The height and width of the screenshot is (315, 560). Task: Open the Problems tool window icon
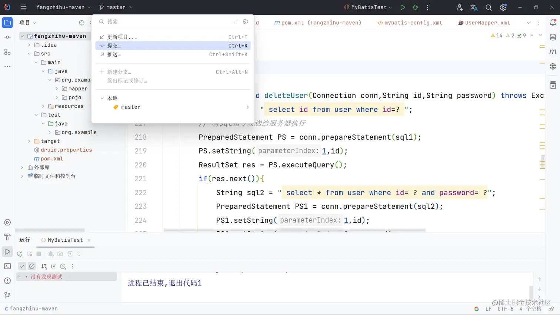[x=7, y=281]
